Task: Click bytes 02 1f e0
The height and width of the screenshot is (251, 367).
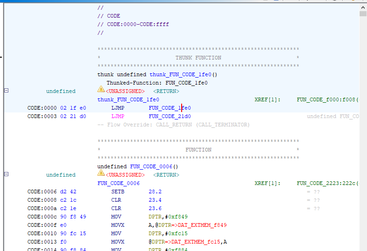Action: pyautogui.click(x=73, y=108)
